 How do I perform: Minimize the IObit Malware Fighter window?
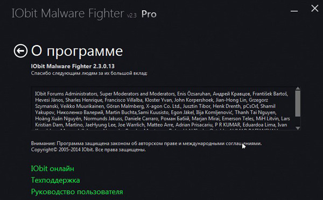tap(294, 11)
